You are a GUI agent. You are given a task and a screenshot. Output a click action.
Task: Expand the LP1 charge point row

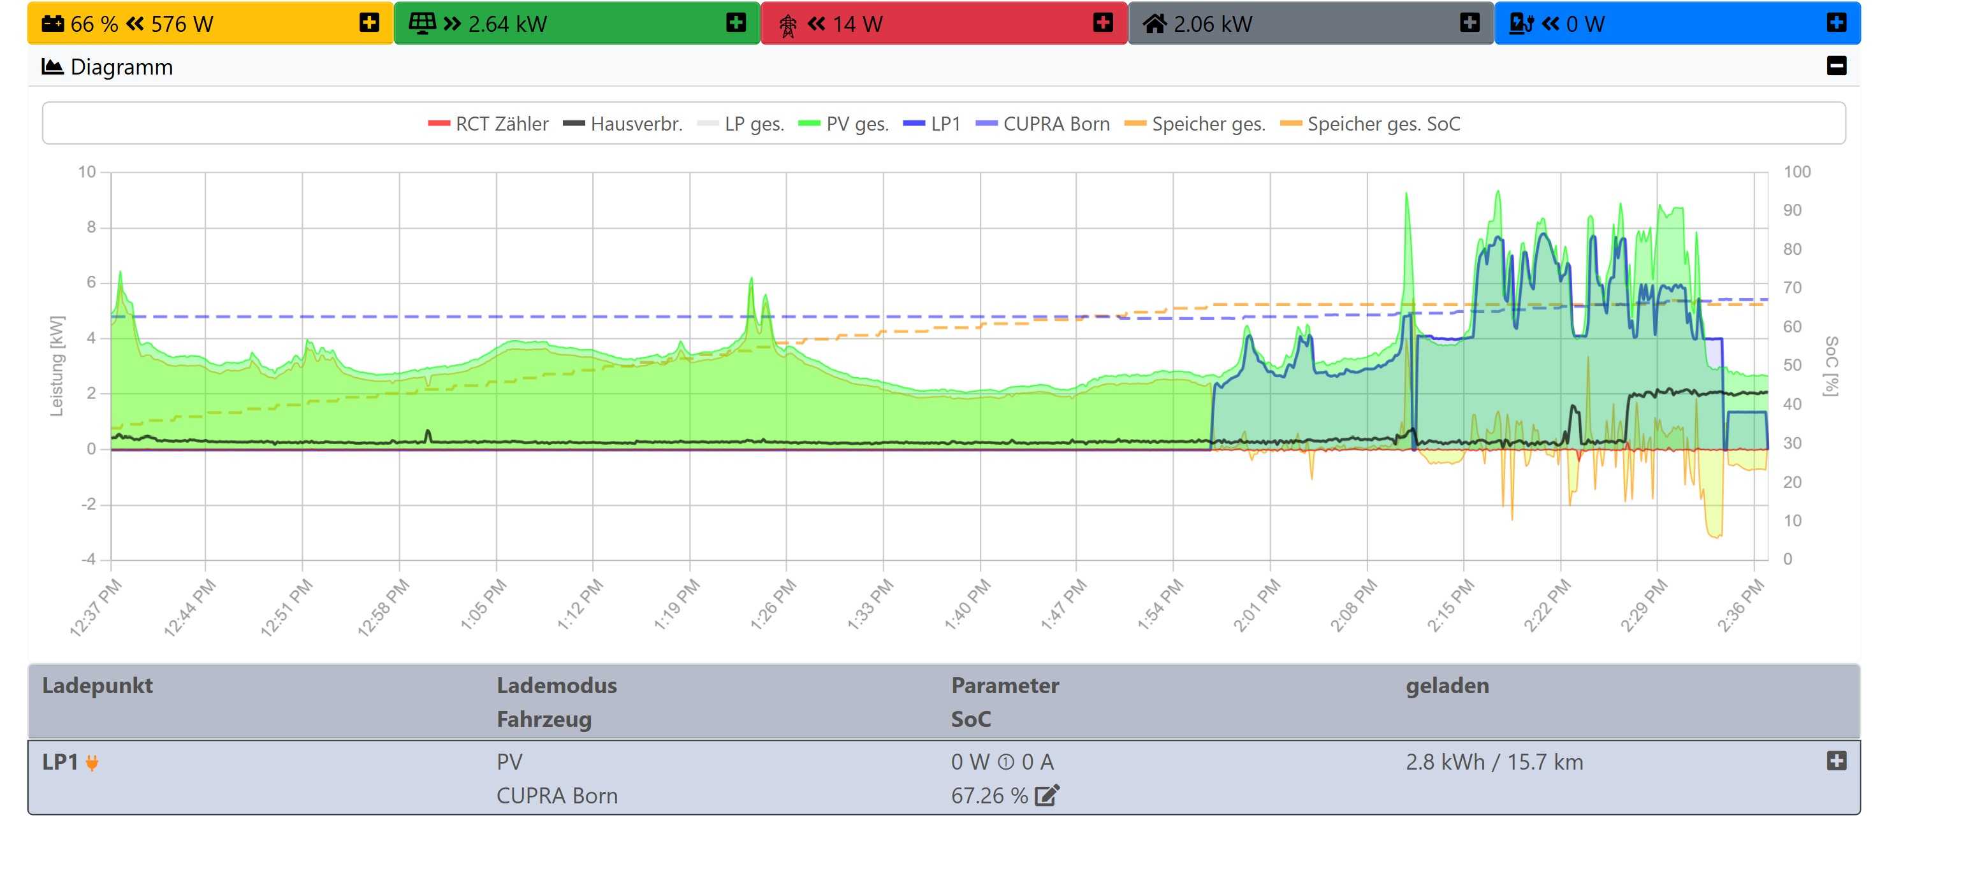click(x=1836, y=761)
